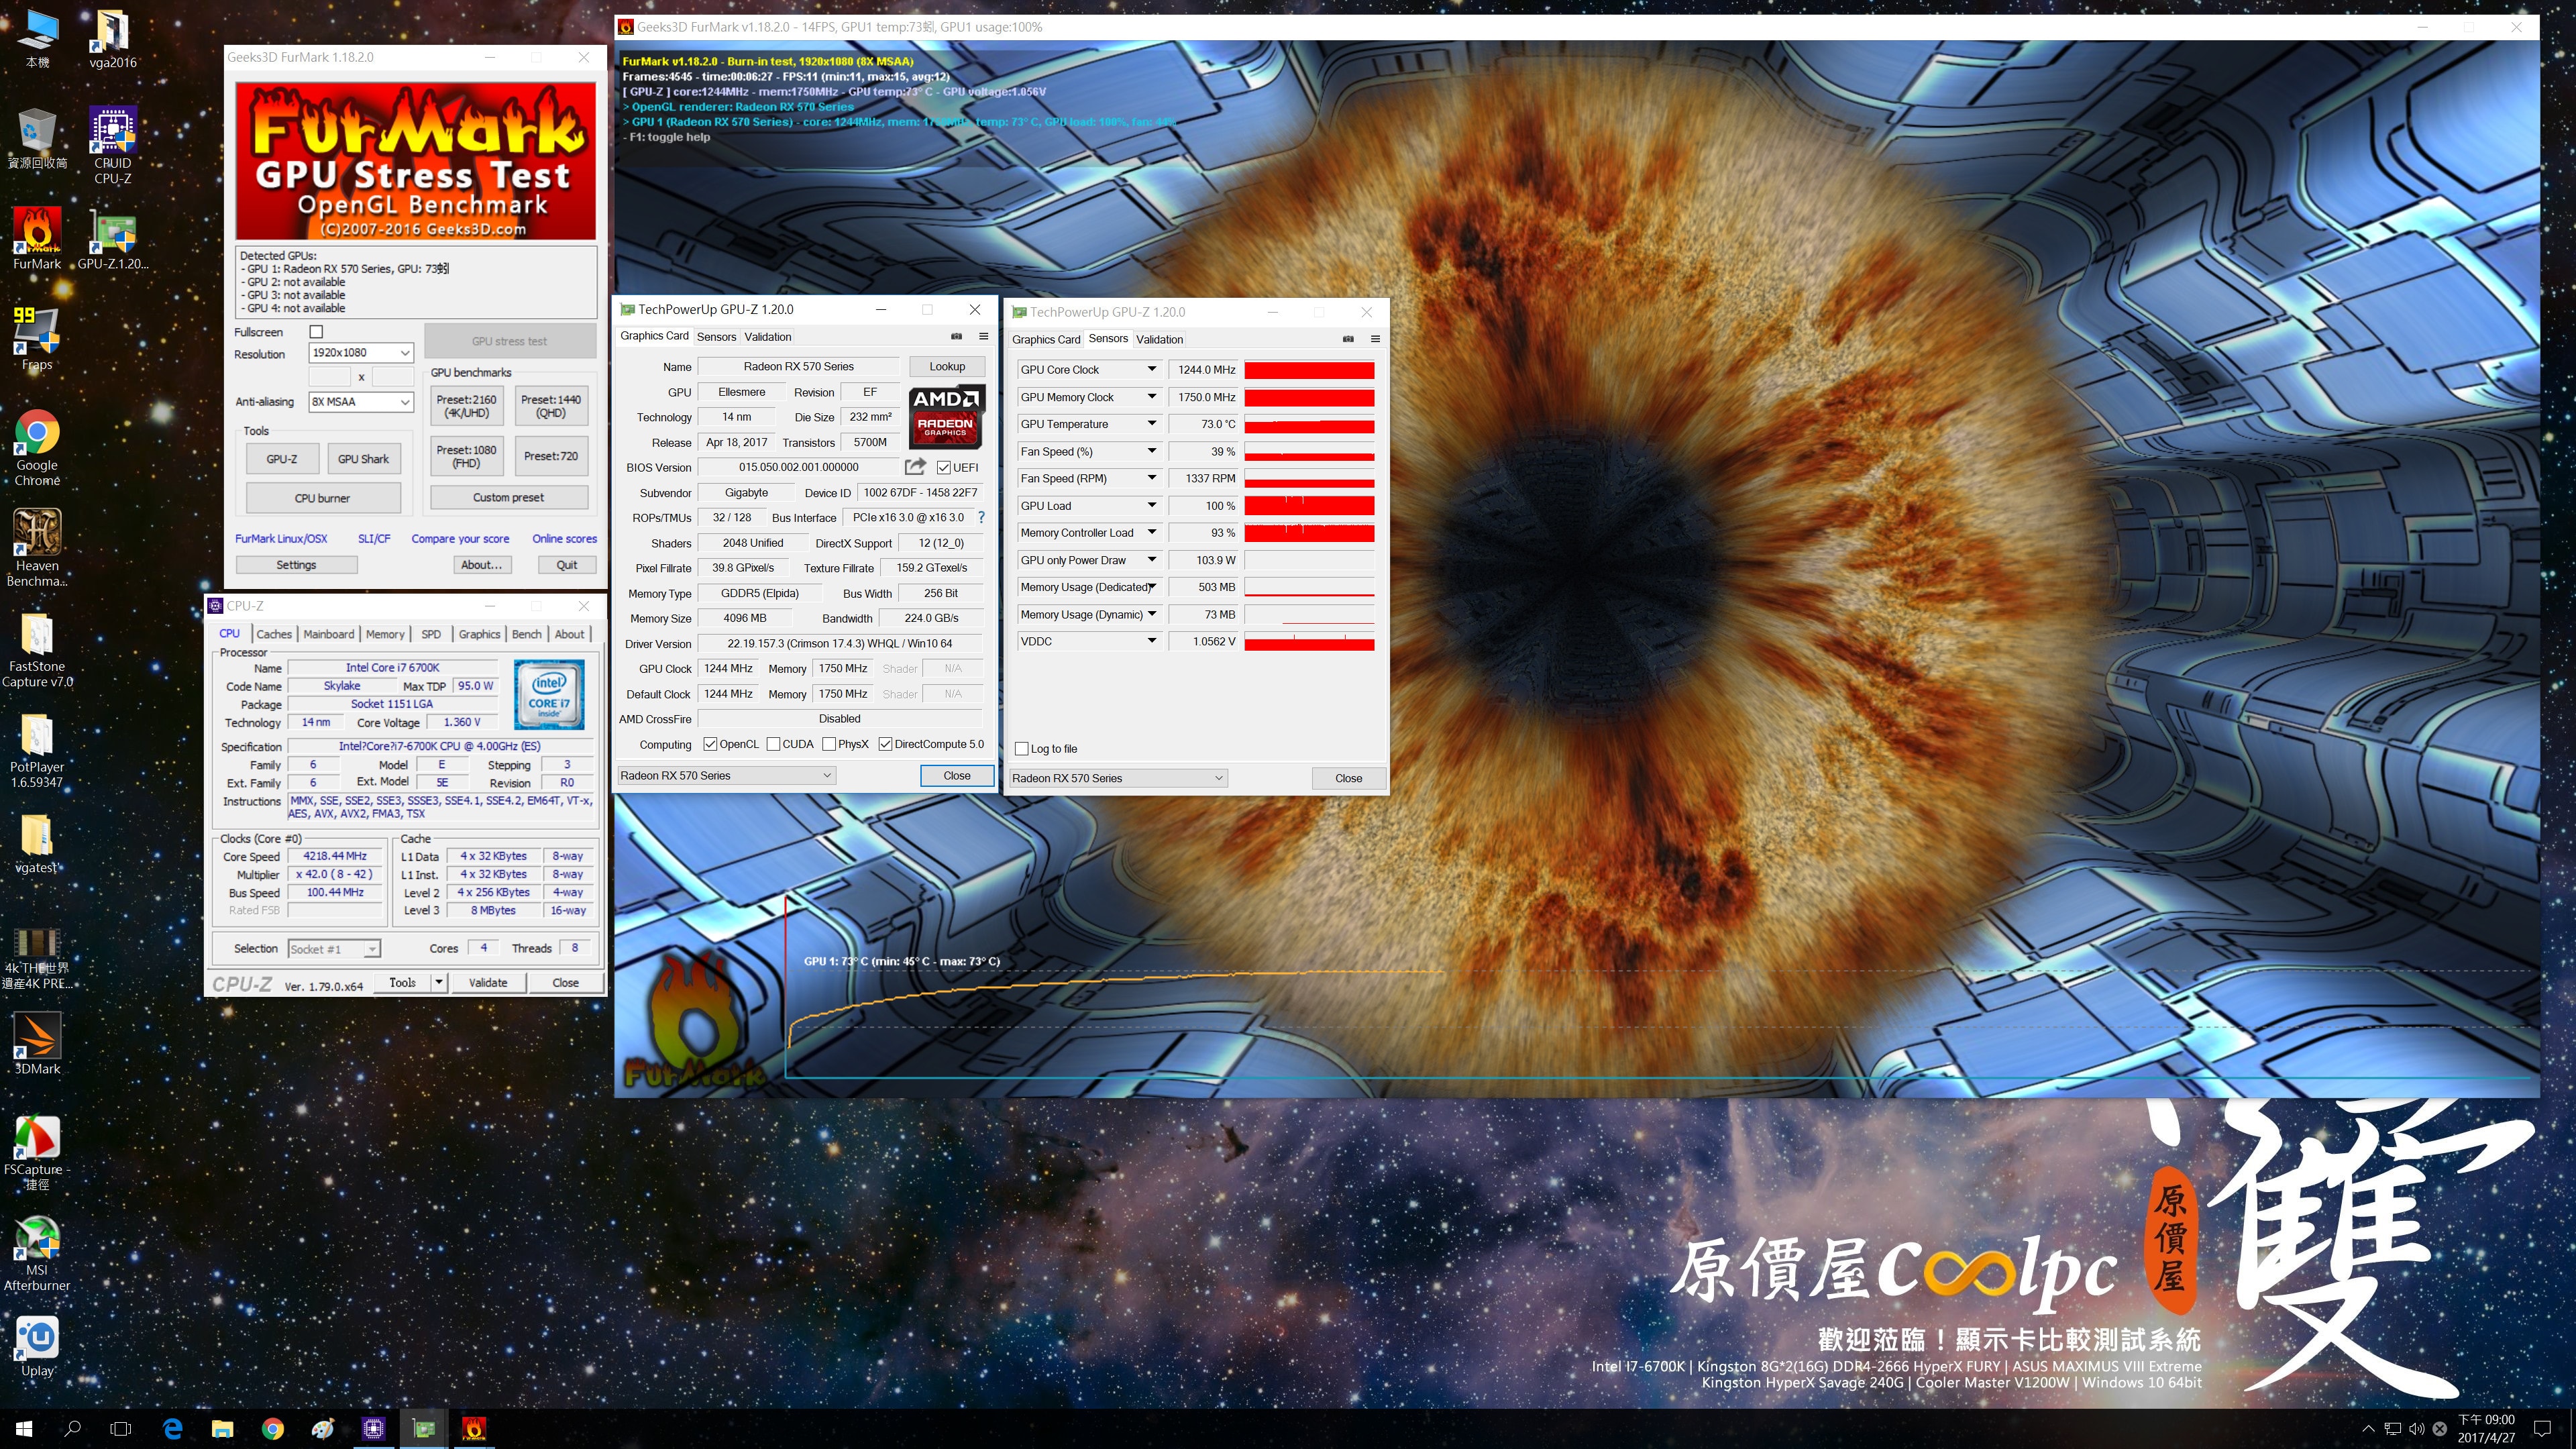
Task: Click the GPU-Z Lookup button
Action: point(946,366)
